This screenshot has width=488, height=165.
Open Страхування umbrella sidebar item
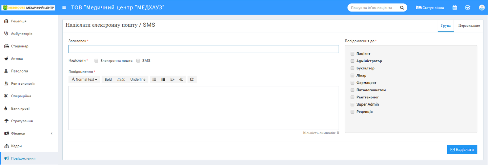[29, 121]
